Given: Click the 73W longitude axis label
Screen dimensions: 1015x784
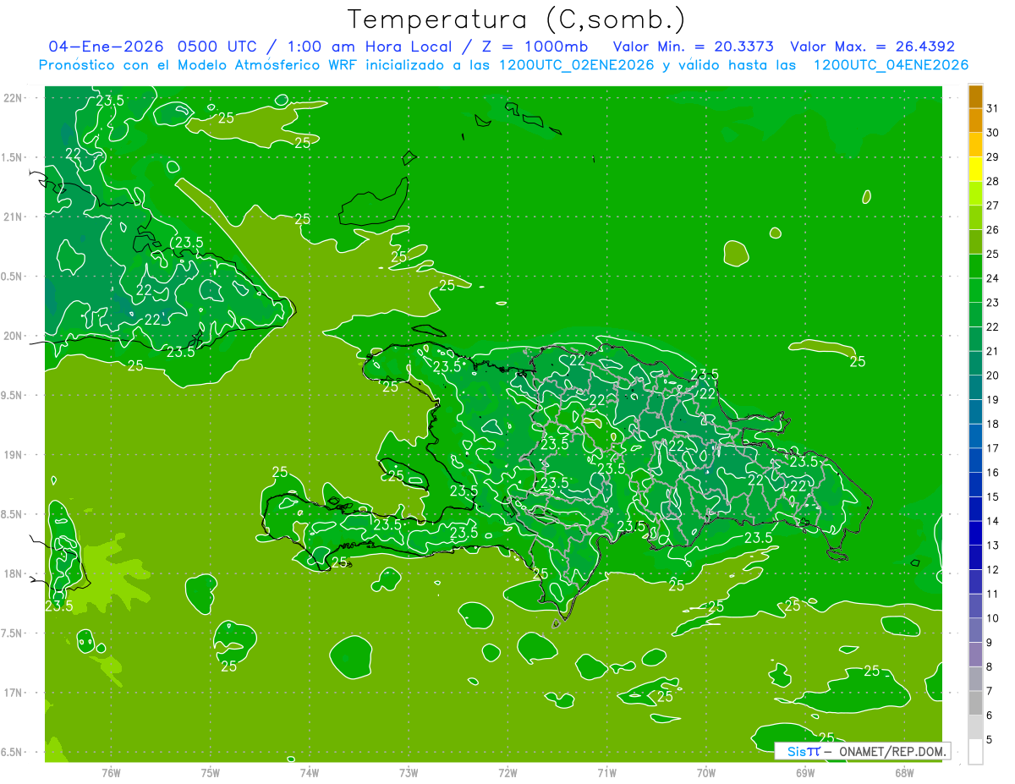Looking at the screenshot, I should click(409, 772).
